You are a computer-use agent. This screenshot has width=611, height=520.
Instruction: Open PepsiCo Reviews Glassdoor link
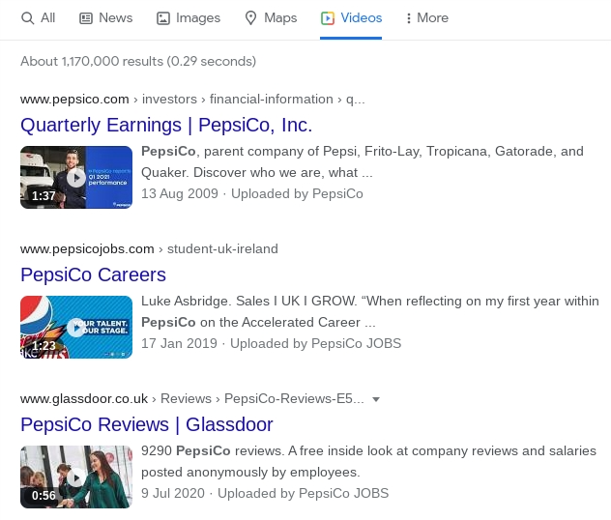coord(147,424)
